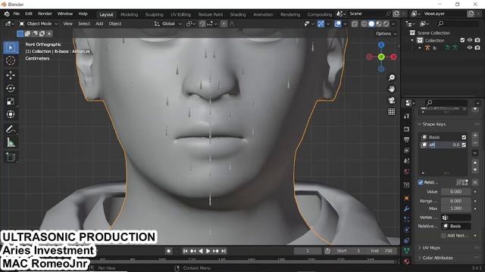The image size is (485, 272).
Task: Toggle X-ray display icon
Action: [x=355, y=23]
